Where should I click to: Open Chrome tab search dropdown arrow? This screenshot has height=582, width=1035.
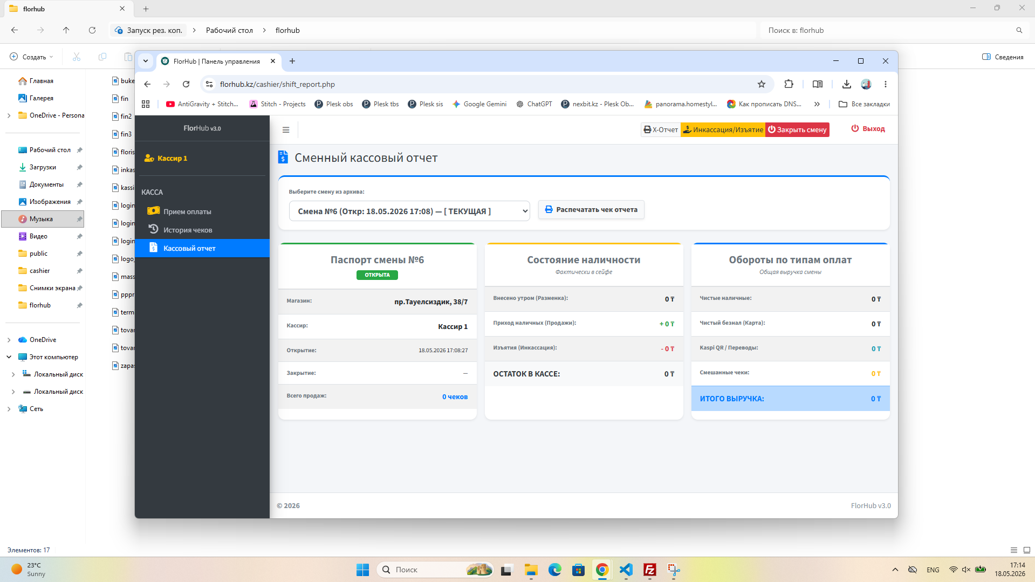point(146,61)
